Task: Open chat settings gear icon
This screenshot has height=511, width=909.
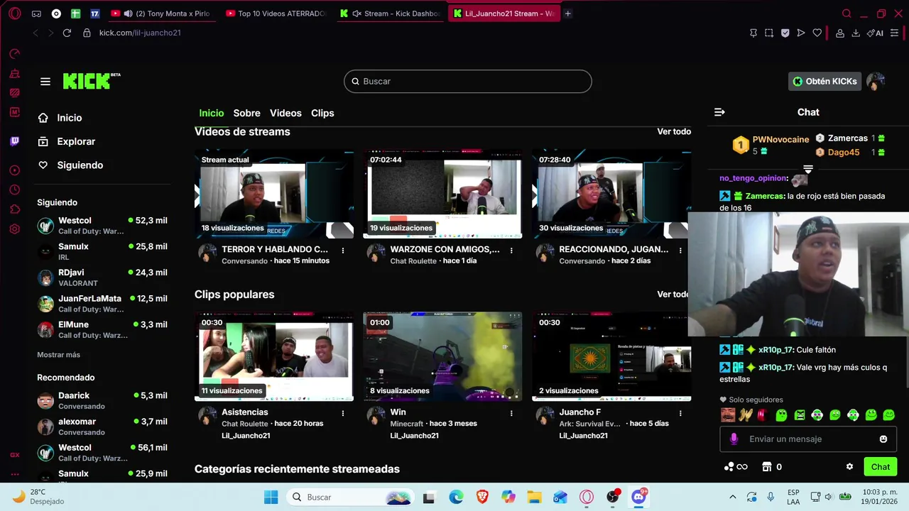Action: (x=849, y=467)
